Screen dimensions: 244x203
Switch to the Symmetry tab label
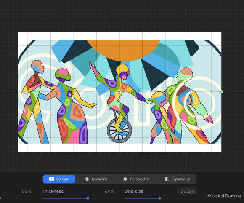coord(181,179)
